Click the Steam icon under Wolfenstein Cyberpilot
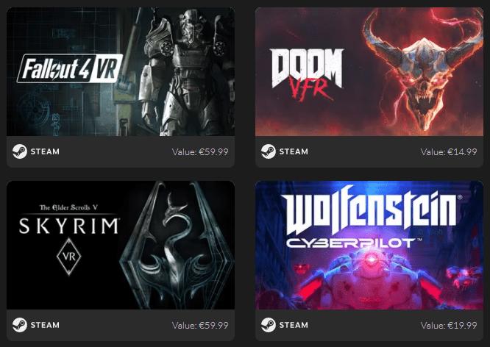490x347 pixels. (x=269, y=325)
